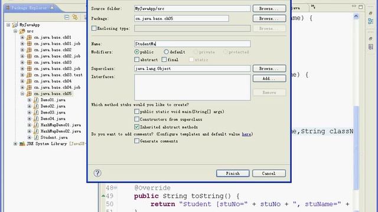The width and height of the screenshot is (378, 212).
Task: Select the default modifier radio button
Action: [x=166, y=52]
